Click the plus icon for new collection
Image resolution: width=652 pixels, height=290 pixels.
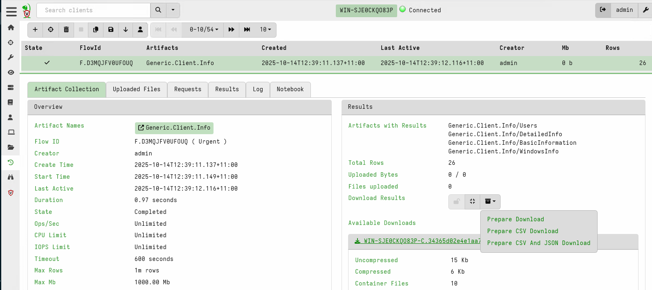tap(35, 29)
